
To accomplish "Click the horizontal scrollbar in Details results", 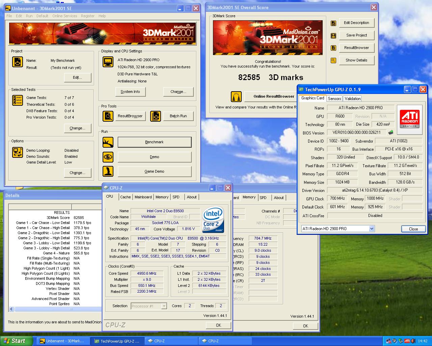I will (58, 309).
